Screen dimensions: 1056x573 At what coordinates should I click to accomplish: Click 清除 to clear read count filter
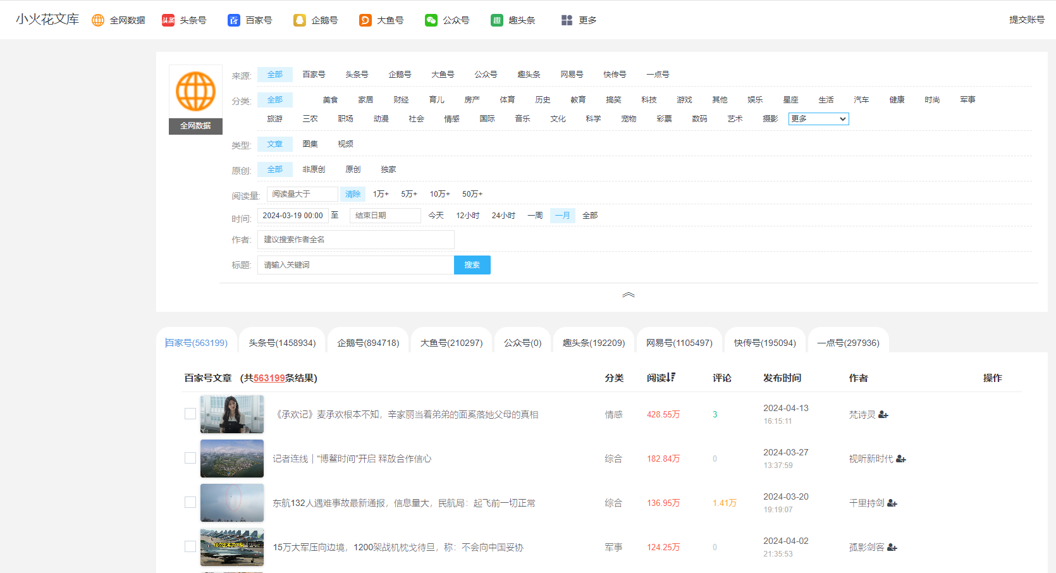(353, 194)
